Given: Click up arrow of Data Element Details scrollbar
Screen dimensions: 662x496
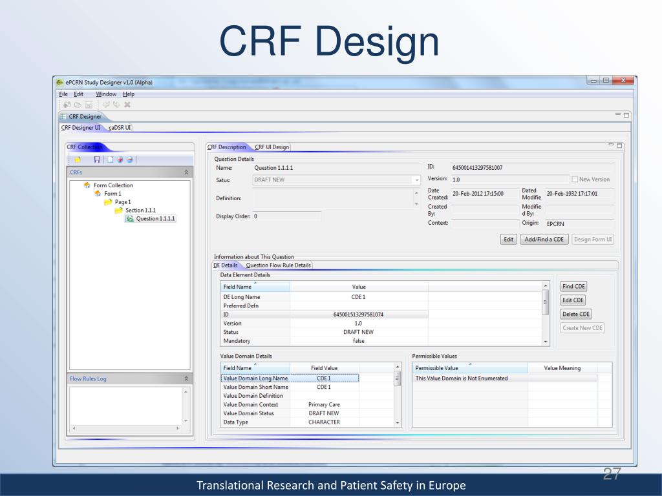Looking at the screenshot, I should 546,285.
